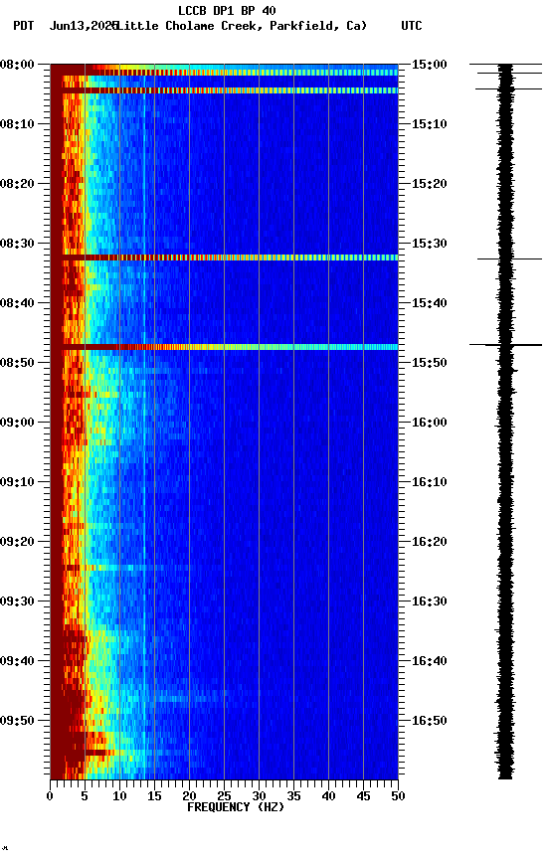The height and width of the screenshot is (859, 549).
Task: Click the '09:50' PDT time label
Action: click(17, 721)
